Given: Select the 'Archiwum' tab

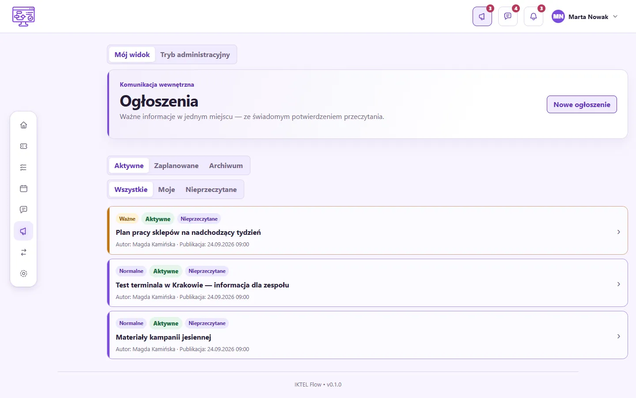Looking at the screenshot, I should [226, 165].
